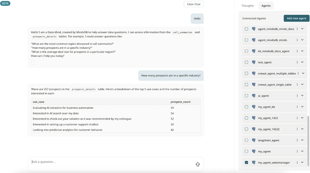Screen dimensions: 310x173
Task: Open the three-dot menu for kb_mindsdb_docs_agent
Action: click(298, 51)
